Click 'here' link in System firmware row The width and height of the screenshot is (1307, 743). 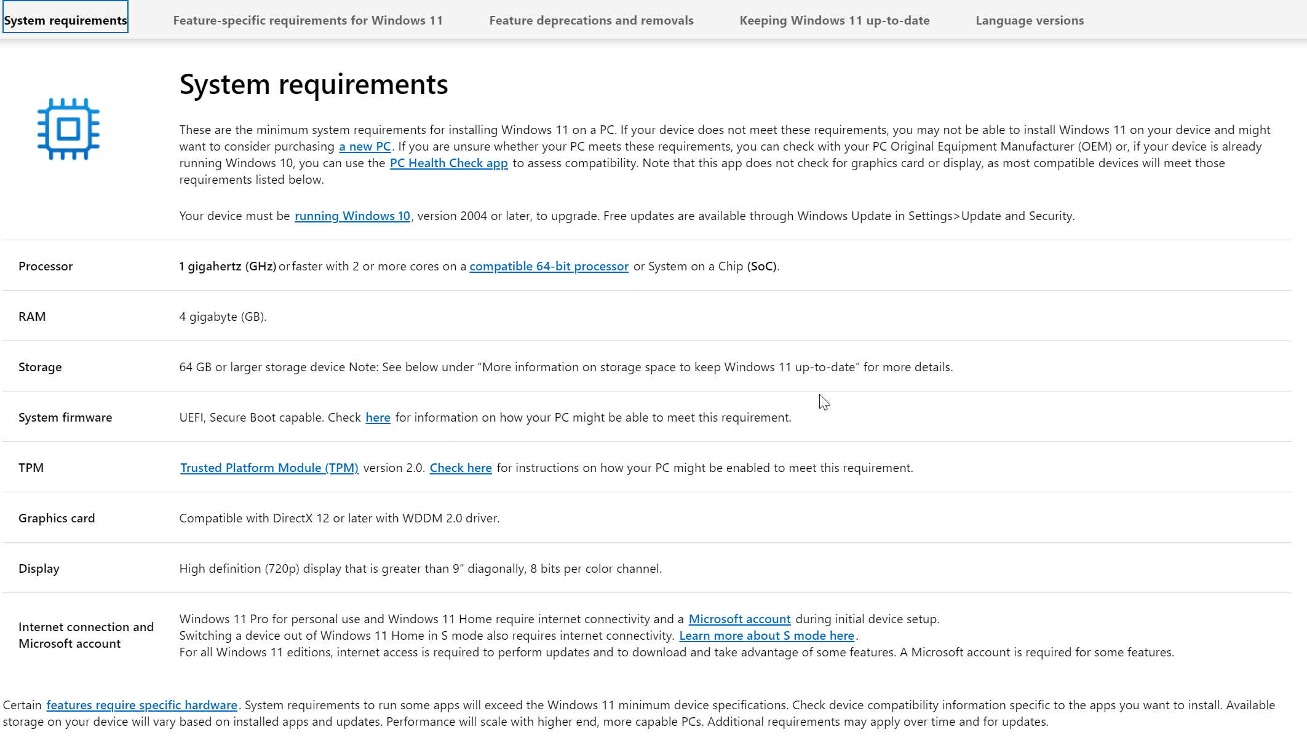coord(378,418)
